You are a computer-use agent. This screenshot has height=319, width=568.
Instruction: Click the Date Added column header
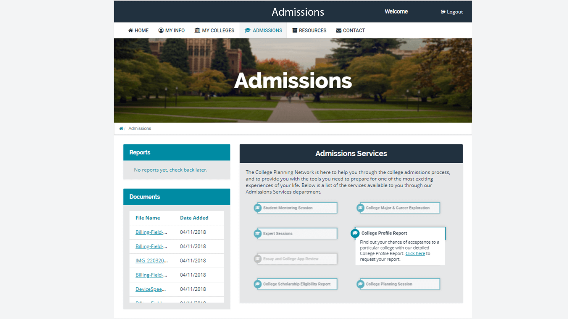pyautogui.click(x=194, y=218)
